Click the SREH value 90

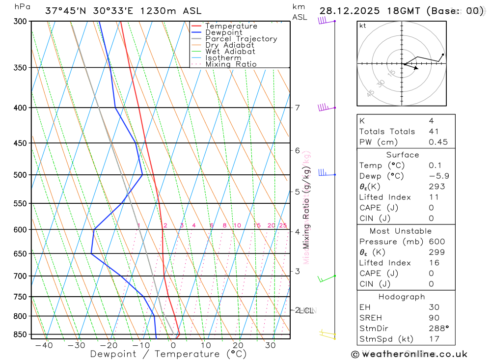434,318
